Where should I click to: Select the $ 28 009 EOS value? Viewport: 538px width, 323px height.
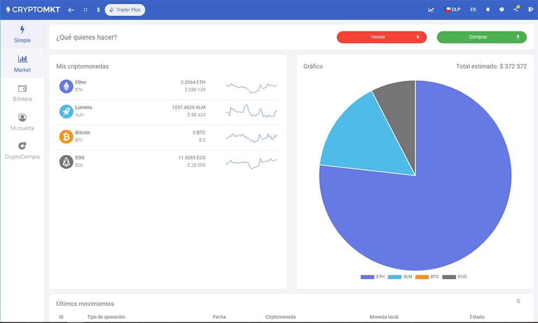tap(196, 165)
